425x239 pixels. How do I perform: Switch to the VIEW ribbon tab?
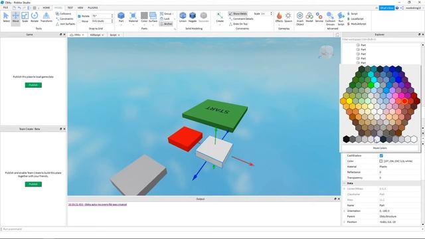(80, 8)
